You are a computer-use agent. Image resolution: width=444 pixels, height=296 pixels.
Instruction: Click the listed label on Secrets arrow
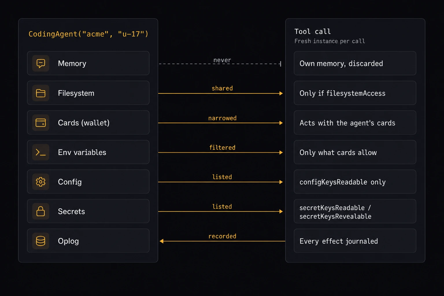coord(222,207)
